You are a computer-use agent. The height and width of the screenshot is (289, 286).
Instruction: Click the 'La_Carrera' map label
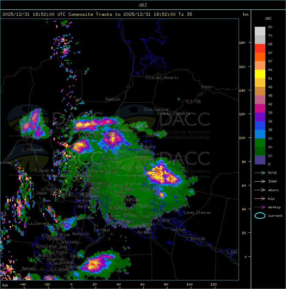pyautogui.click(x=38, y=223)
